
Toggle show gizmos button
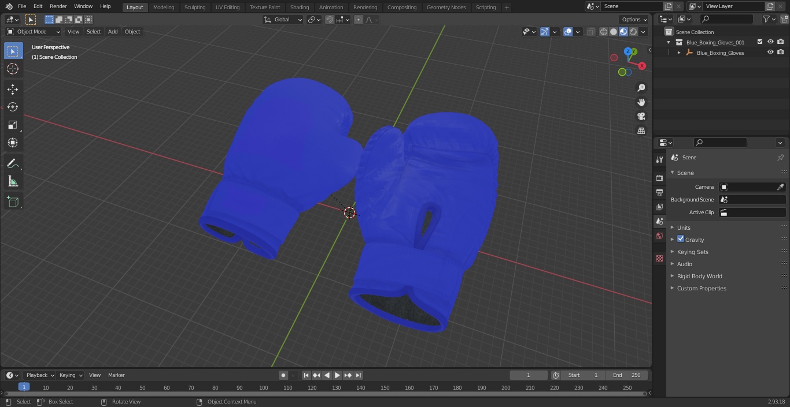[545, 32]
